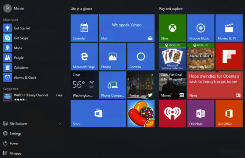Open the Groove Music tile
This screenshot has width=245, height=158.
[x=201, y=28]
